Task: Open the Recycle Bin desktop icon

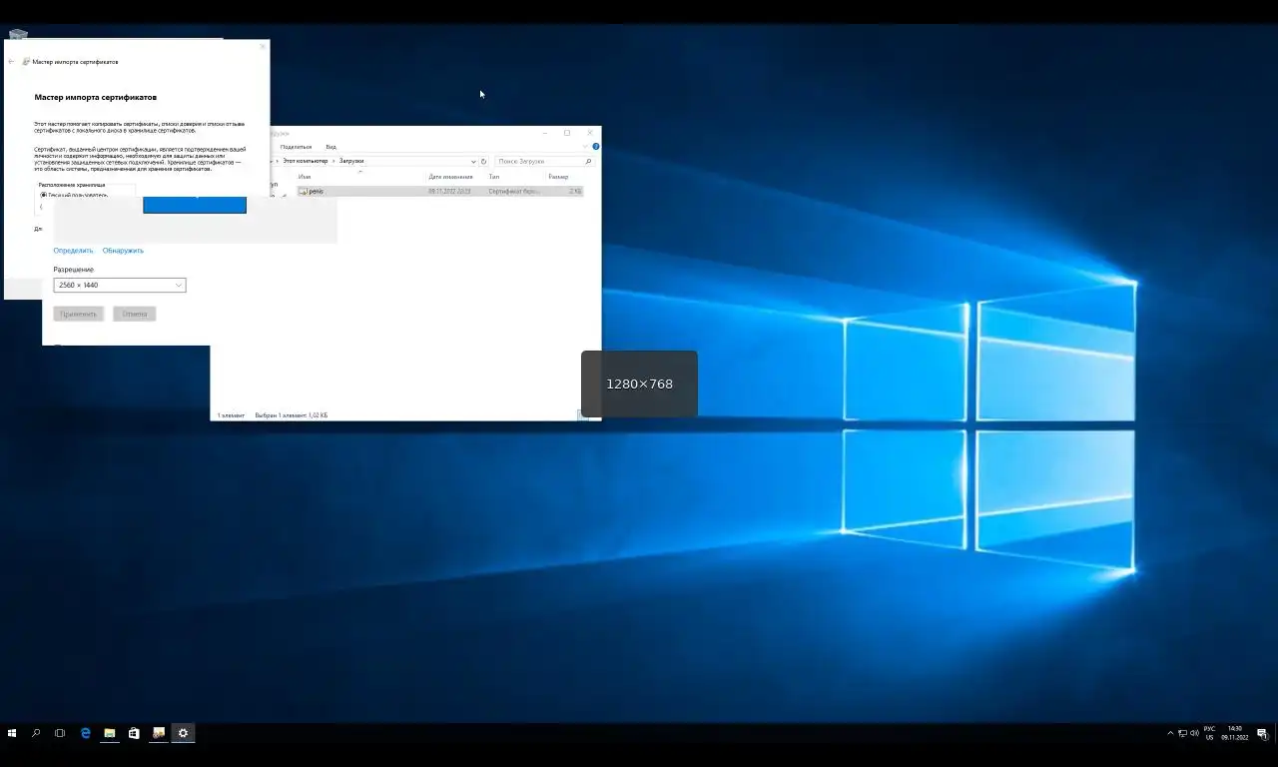Action: coord(17,35)
